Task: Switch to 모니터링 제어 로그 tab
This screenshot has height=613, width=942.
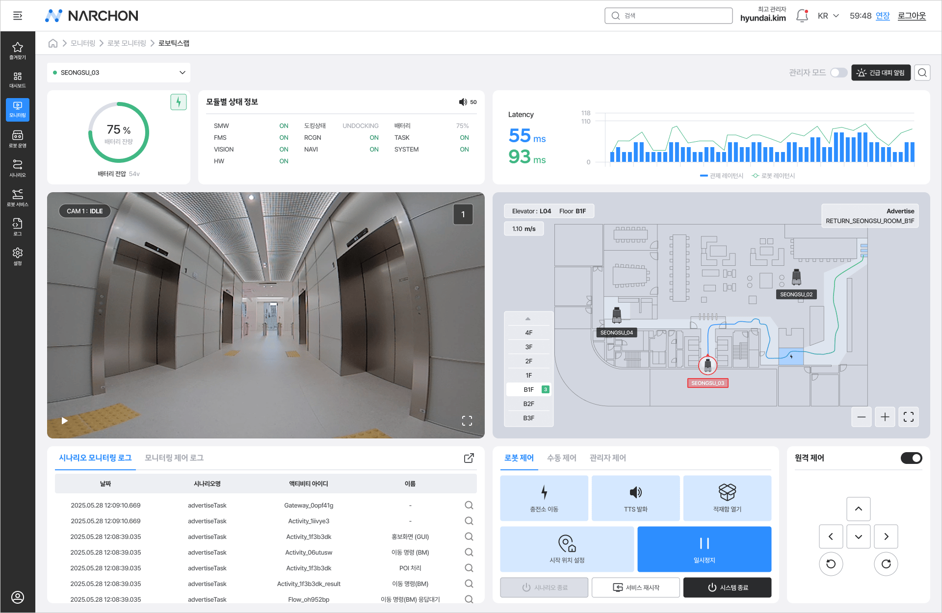Action: [174, 458]
